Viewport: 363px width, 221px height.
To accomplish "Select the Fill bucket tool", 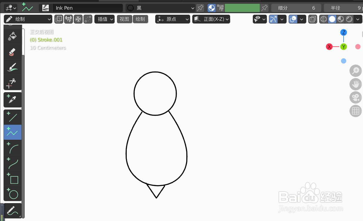I will [12, 36].
